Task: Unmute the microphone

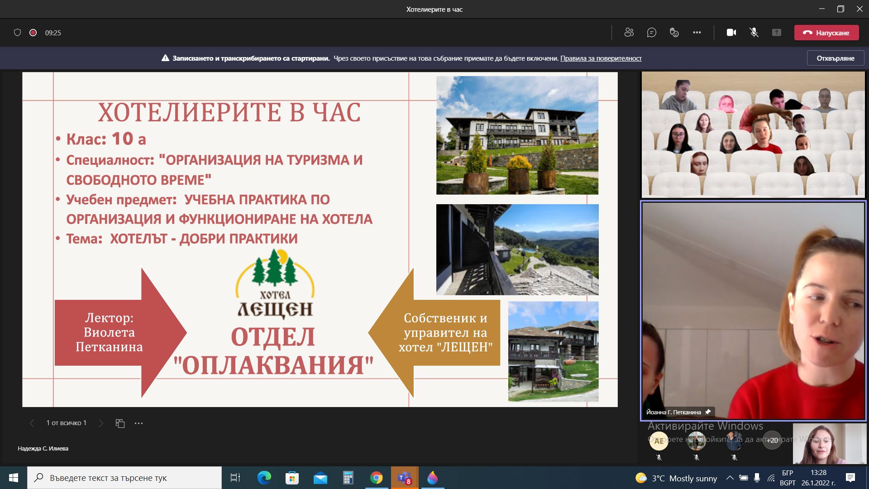Action: click(754, 33)
